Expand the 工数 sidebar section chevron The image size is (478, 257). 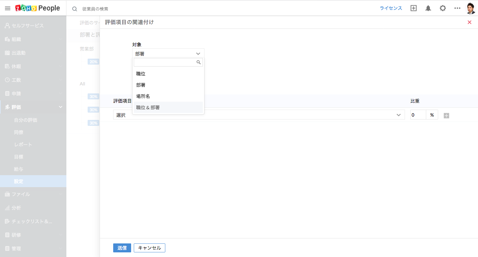point(60,80)
